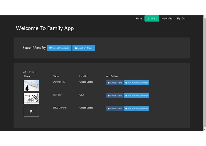Click the name Test Test
Image resolution: width=206 pixels, height=146 pixels.
(x=58, y=95)
